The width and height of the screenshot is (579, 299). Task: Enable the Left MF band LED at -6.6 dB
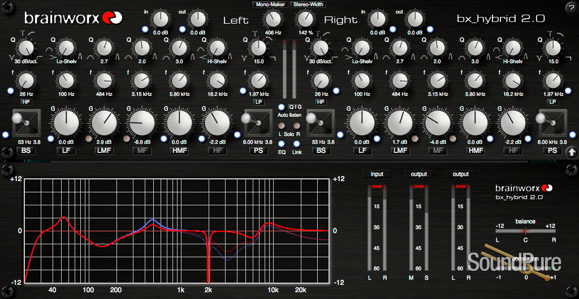(x=126, y=139)
